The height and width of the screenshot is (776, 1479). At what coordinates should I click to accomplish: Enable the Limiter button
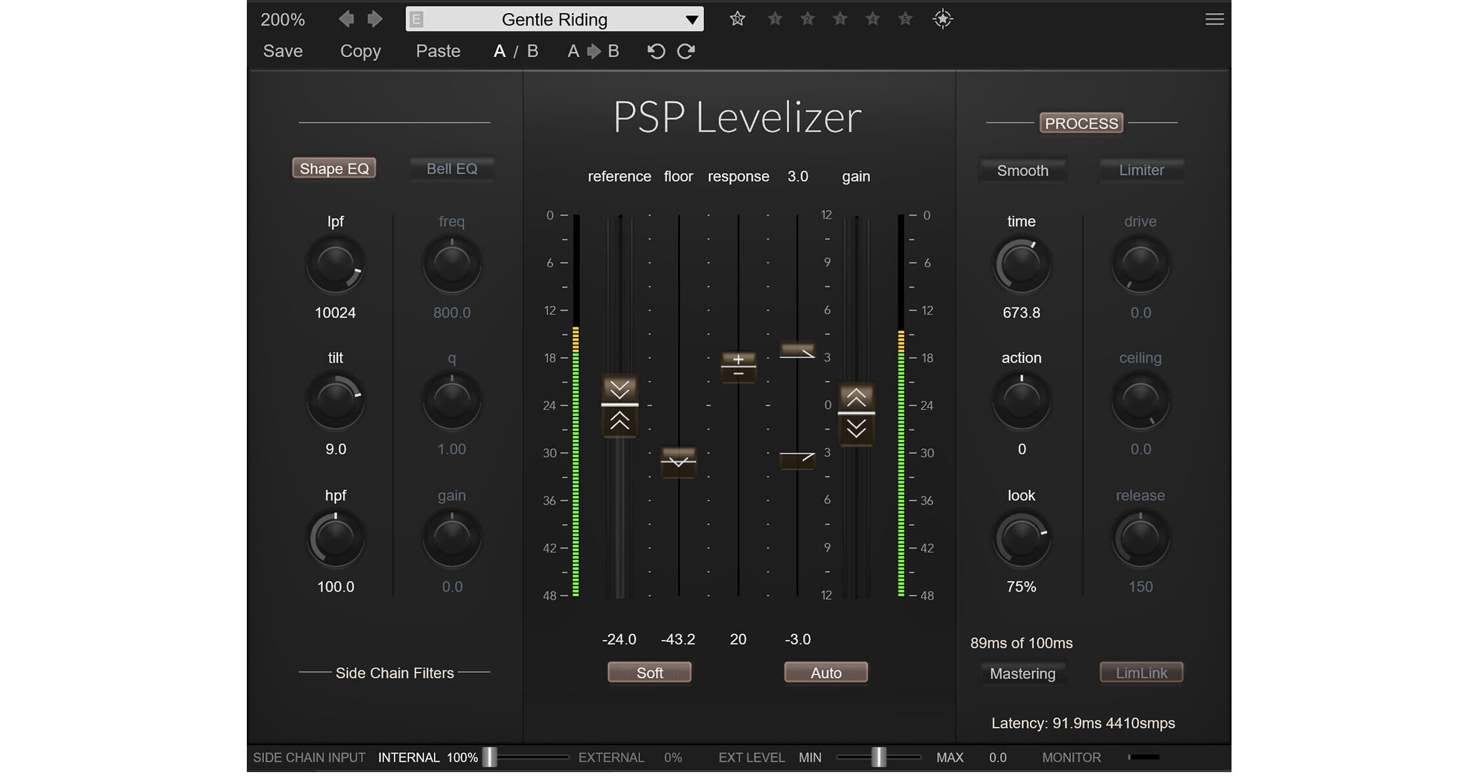1142,170
